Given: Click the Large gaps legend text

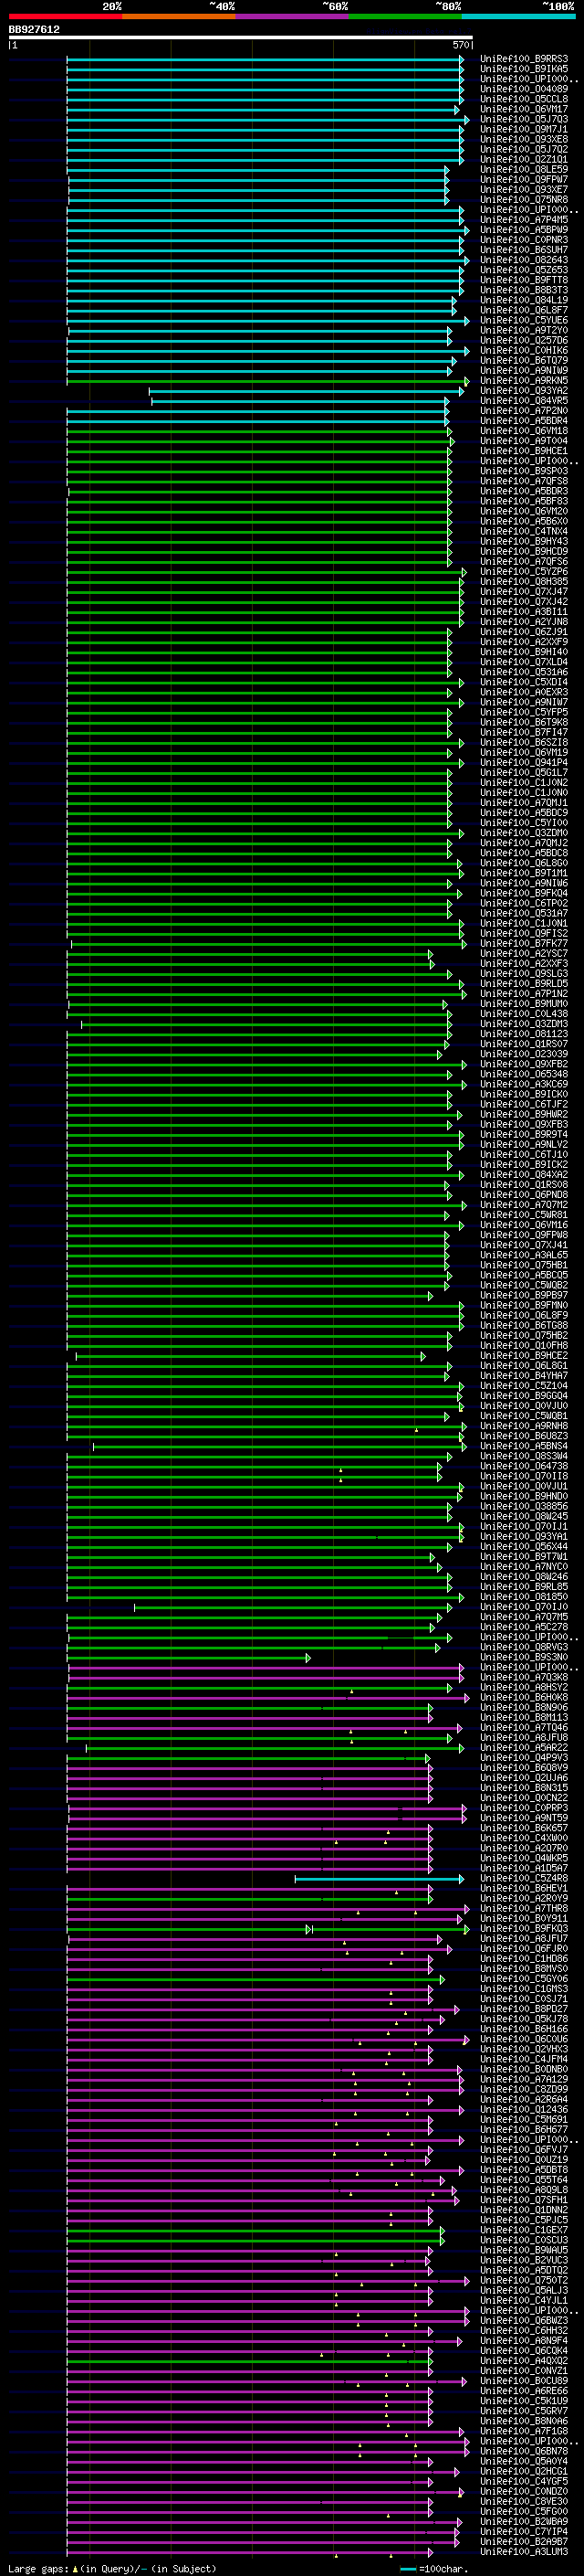Looking at the screenshot, I should (112, 2568).
